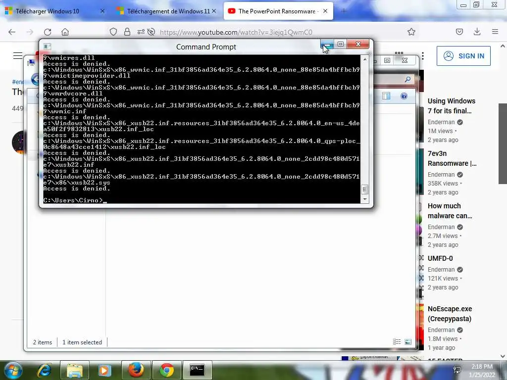This screenshot has width=507, height=380.
Task: Open Firefox downloads panel
Action: coord(477,32)
